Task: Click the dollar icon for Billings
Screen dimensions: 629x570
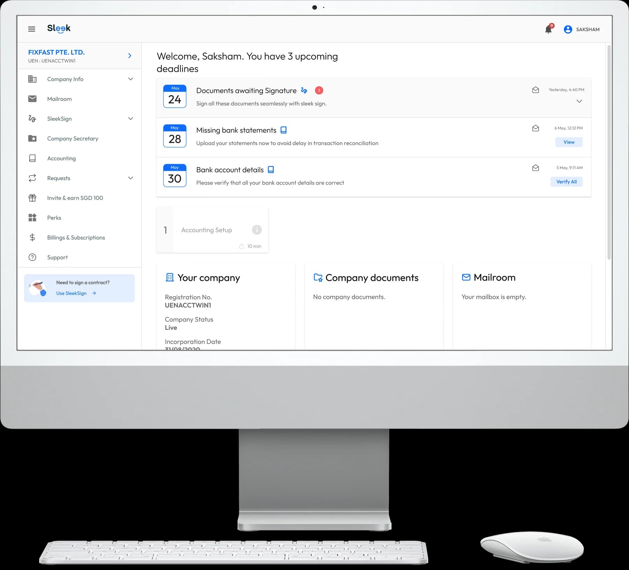Action: point(32,237)
